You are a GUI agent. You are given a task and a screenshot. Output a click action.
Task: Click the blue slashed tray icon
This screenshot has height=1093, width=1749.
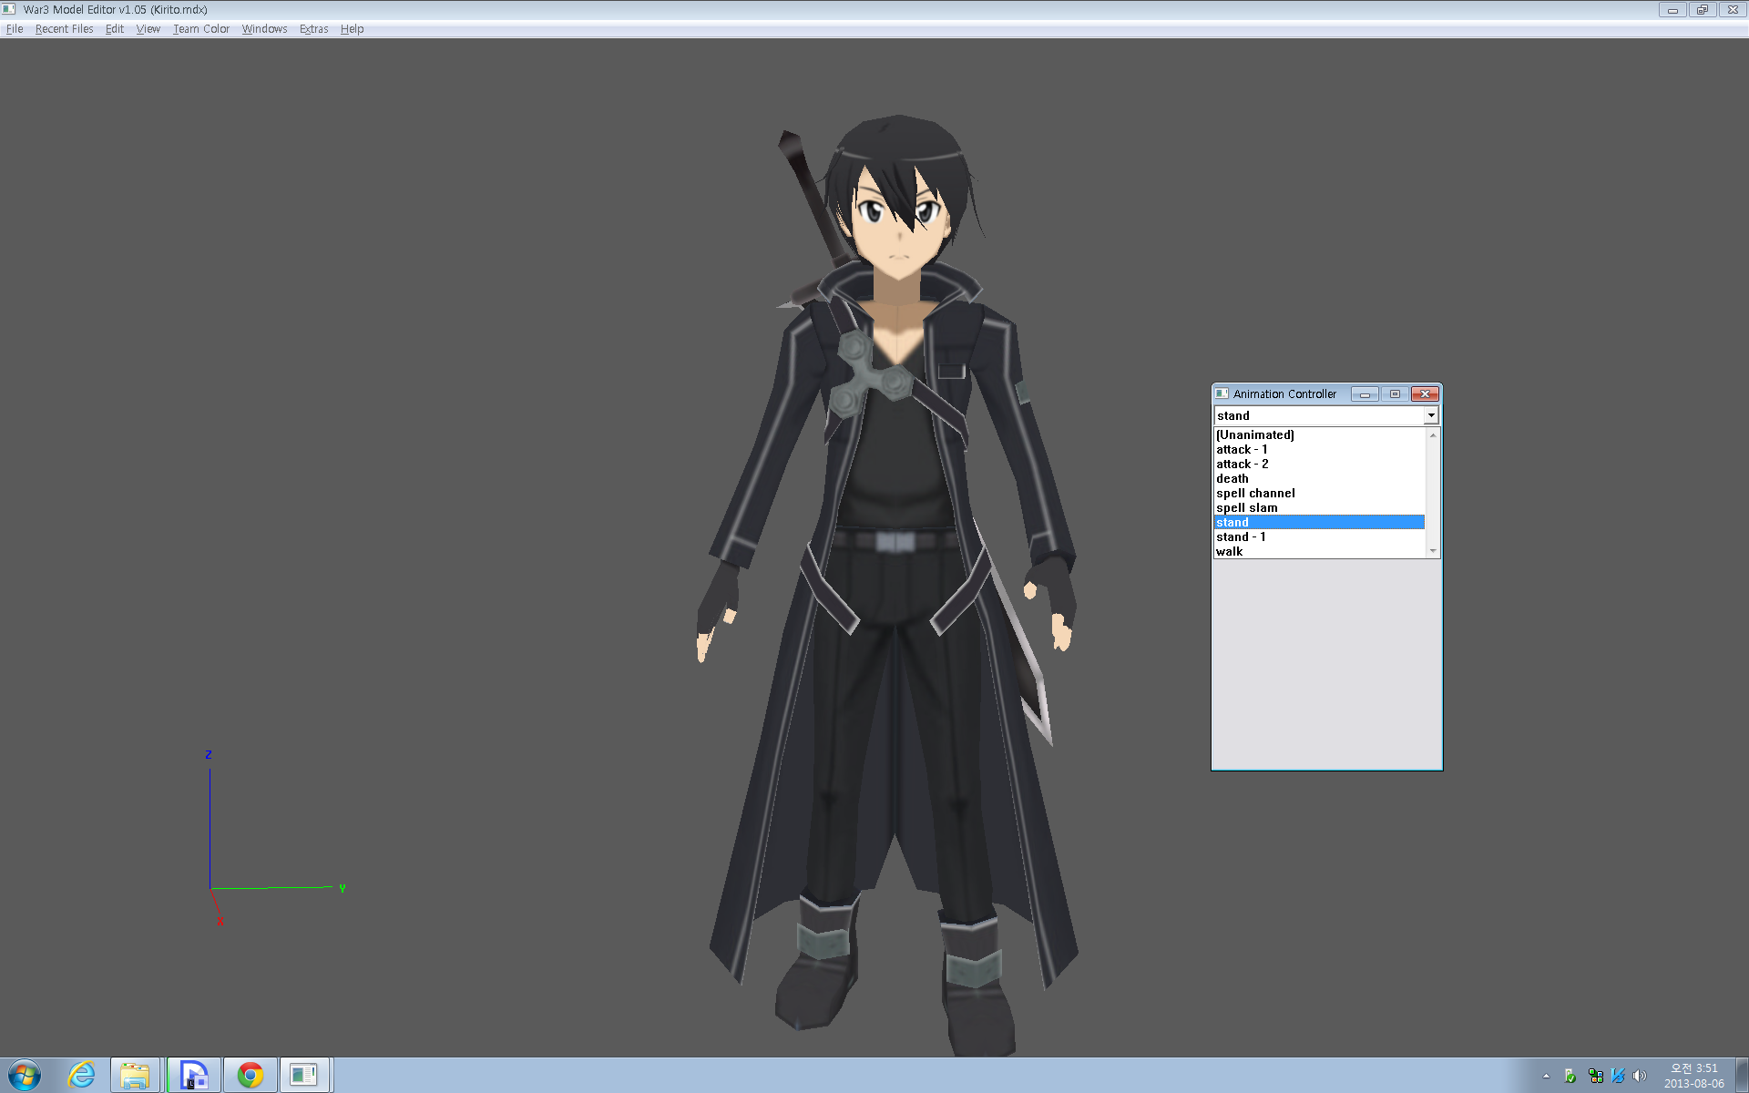(x=1618, y=1076)
